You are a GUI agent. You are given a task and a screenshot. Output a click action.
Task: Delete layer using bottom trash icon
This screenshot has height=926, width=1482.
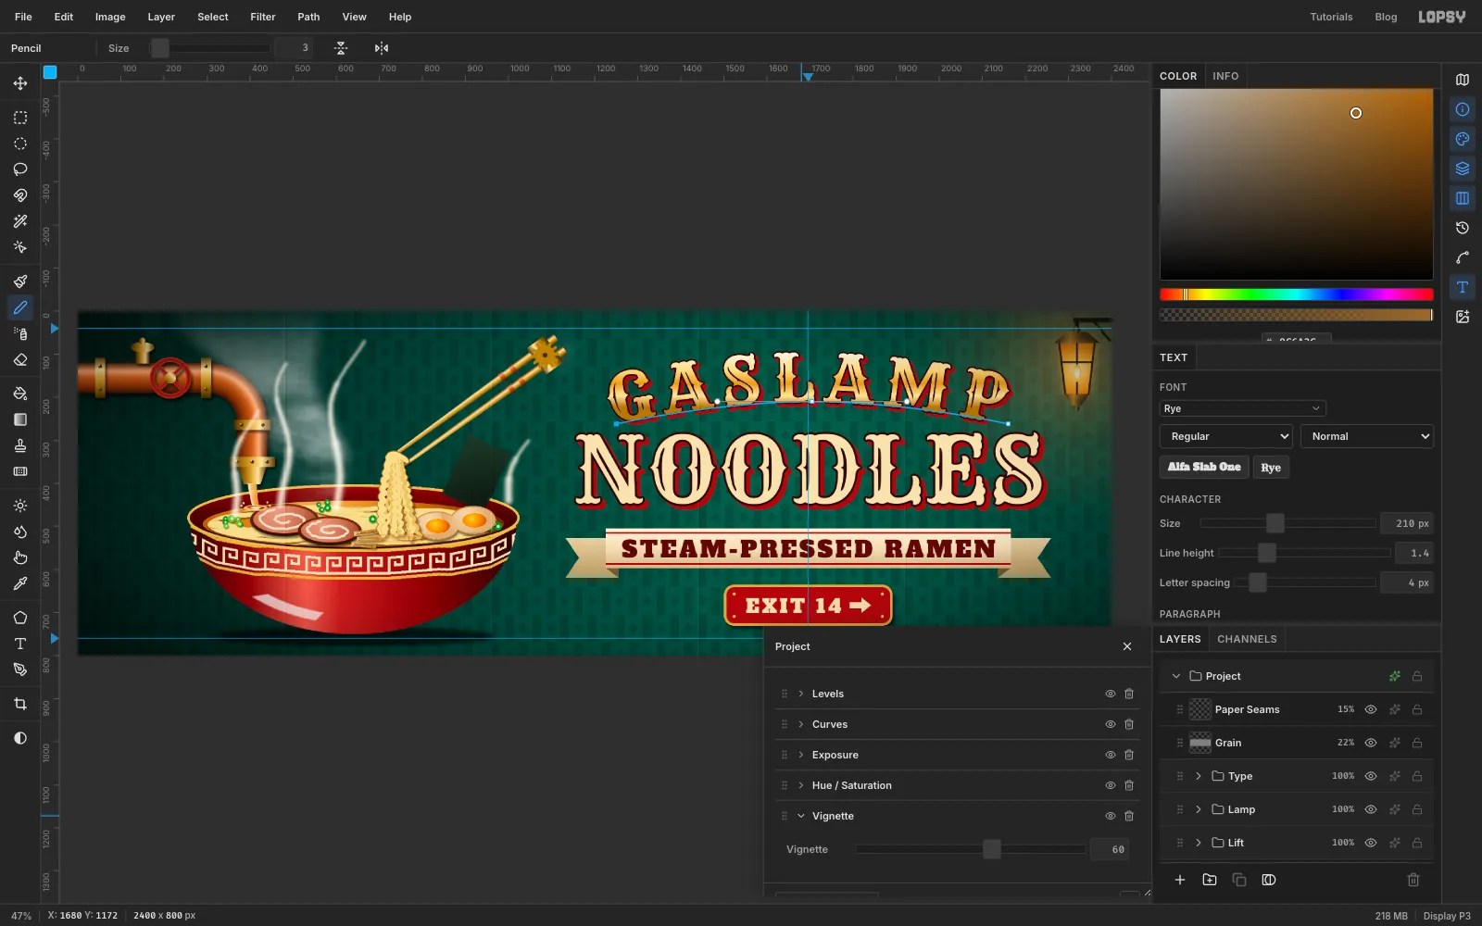(x=1413, y=880)
